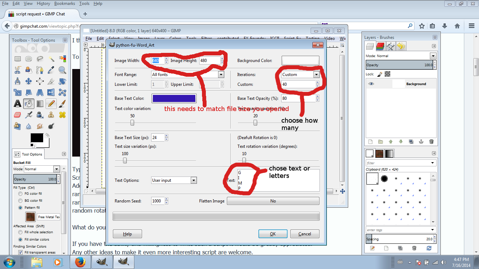Image resolution: width=479 pixels, height=269 pixels.
Task: Open the Font Range dropdown
Action: click(x=188, y=74)
